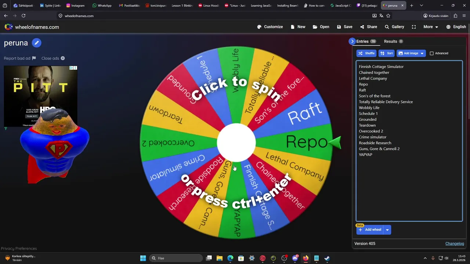This screenshot has height=264, width=470.
Task: Open the Changelog link
Action: (455, 243)
